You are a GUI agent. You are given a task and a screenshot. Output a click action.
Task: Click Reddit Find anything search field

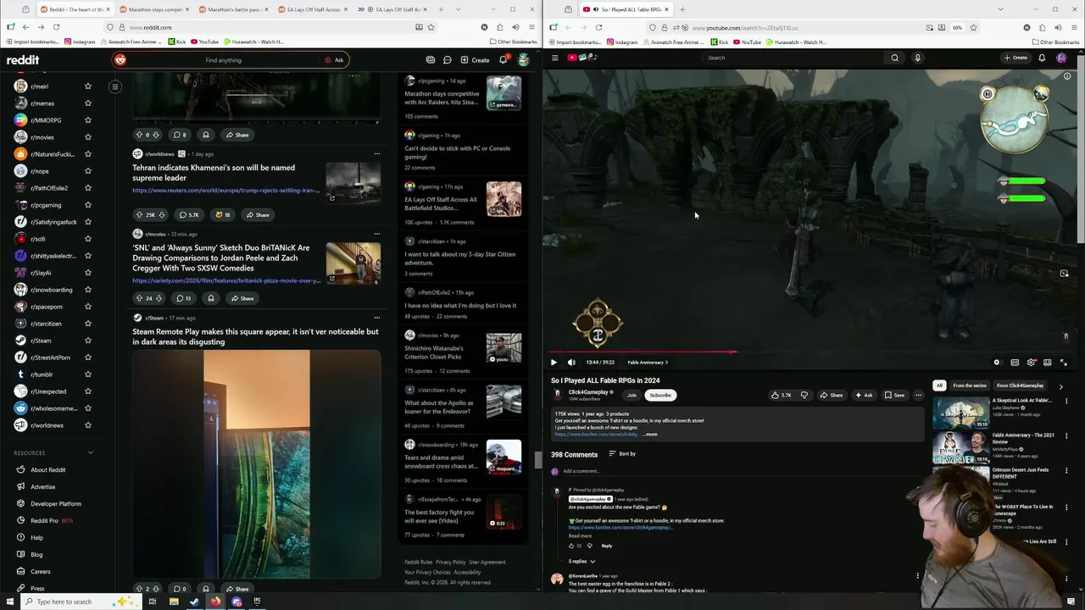[224, 60]
